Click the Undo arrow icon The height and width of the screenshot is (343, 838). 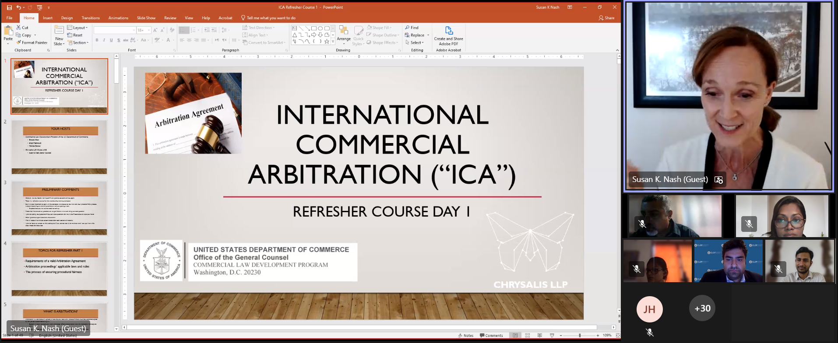(x=18, y=7)
